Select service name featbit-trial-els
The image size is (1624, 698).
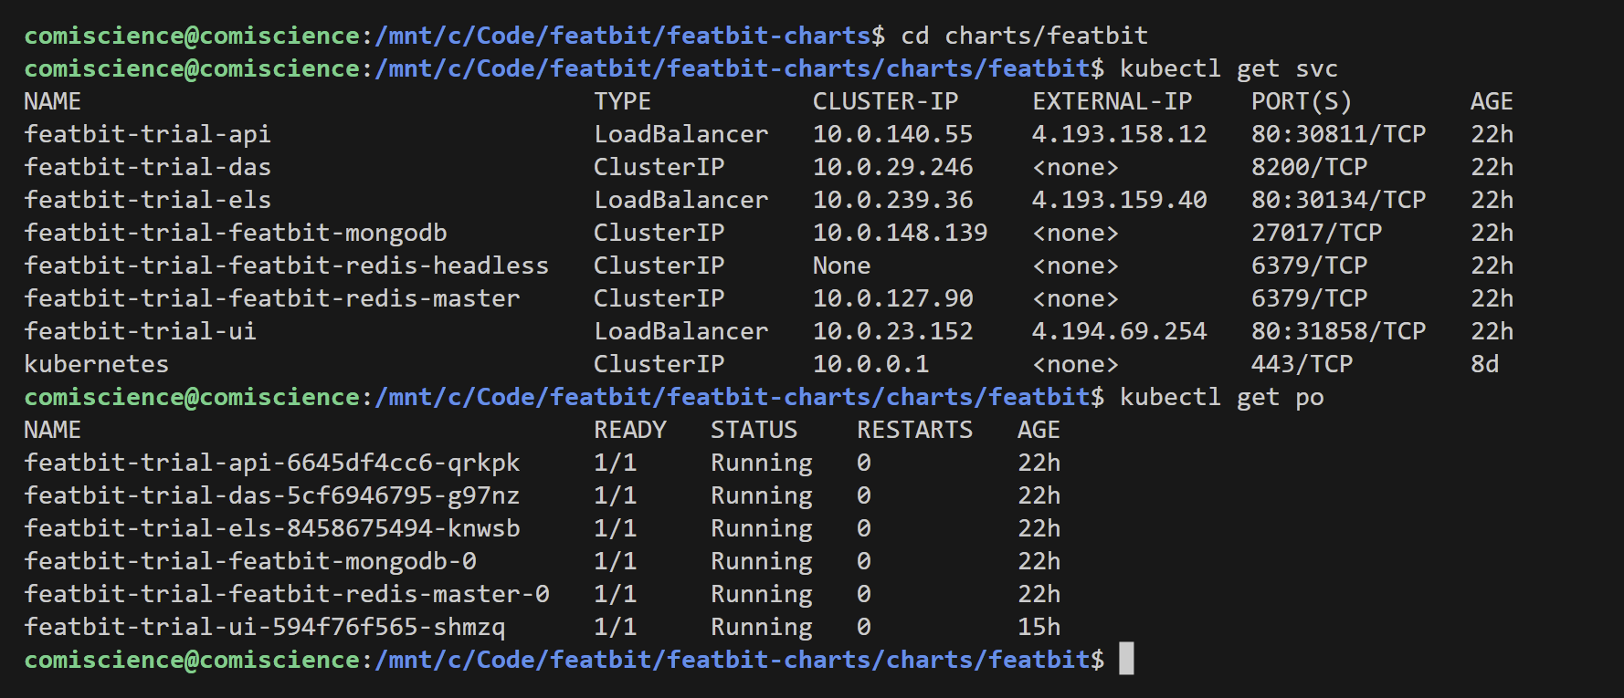point(147,200)
